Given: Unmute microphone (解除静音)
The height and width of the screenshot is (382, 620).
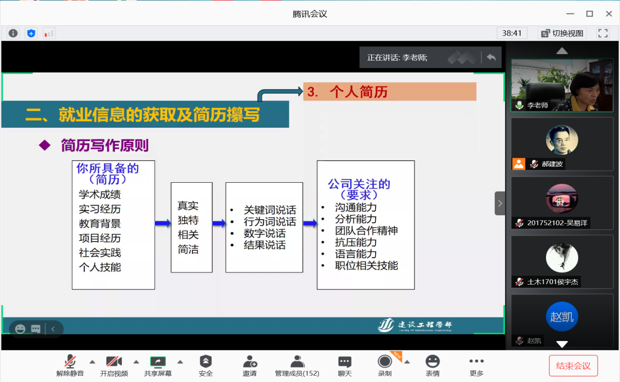Looking at the screenshot, I should click(x=70, y=365).
